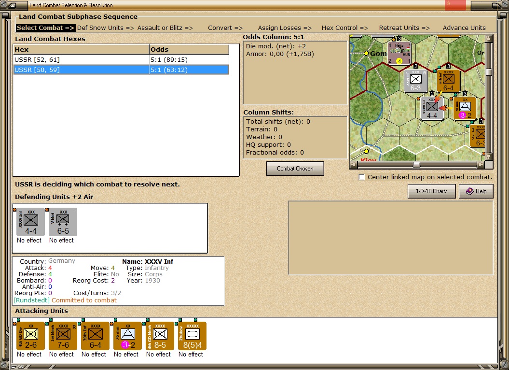Click the Hungarian air unit counter on map
This screenshot has height=370, width=509.
pyautogui.click(x=399, y=53)
